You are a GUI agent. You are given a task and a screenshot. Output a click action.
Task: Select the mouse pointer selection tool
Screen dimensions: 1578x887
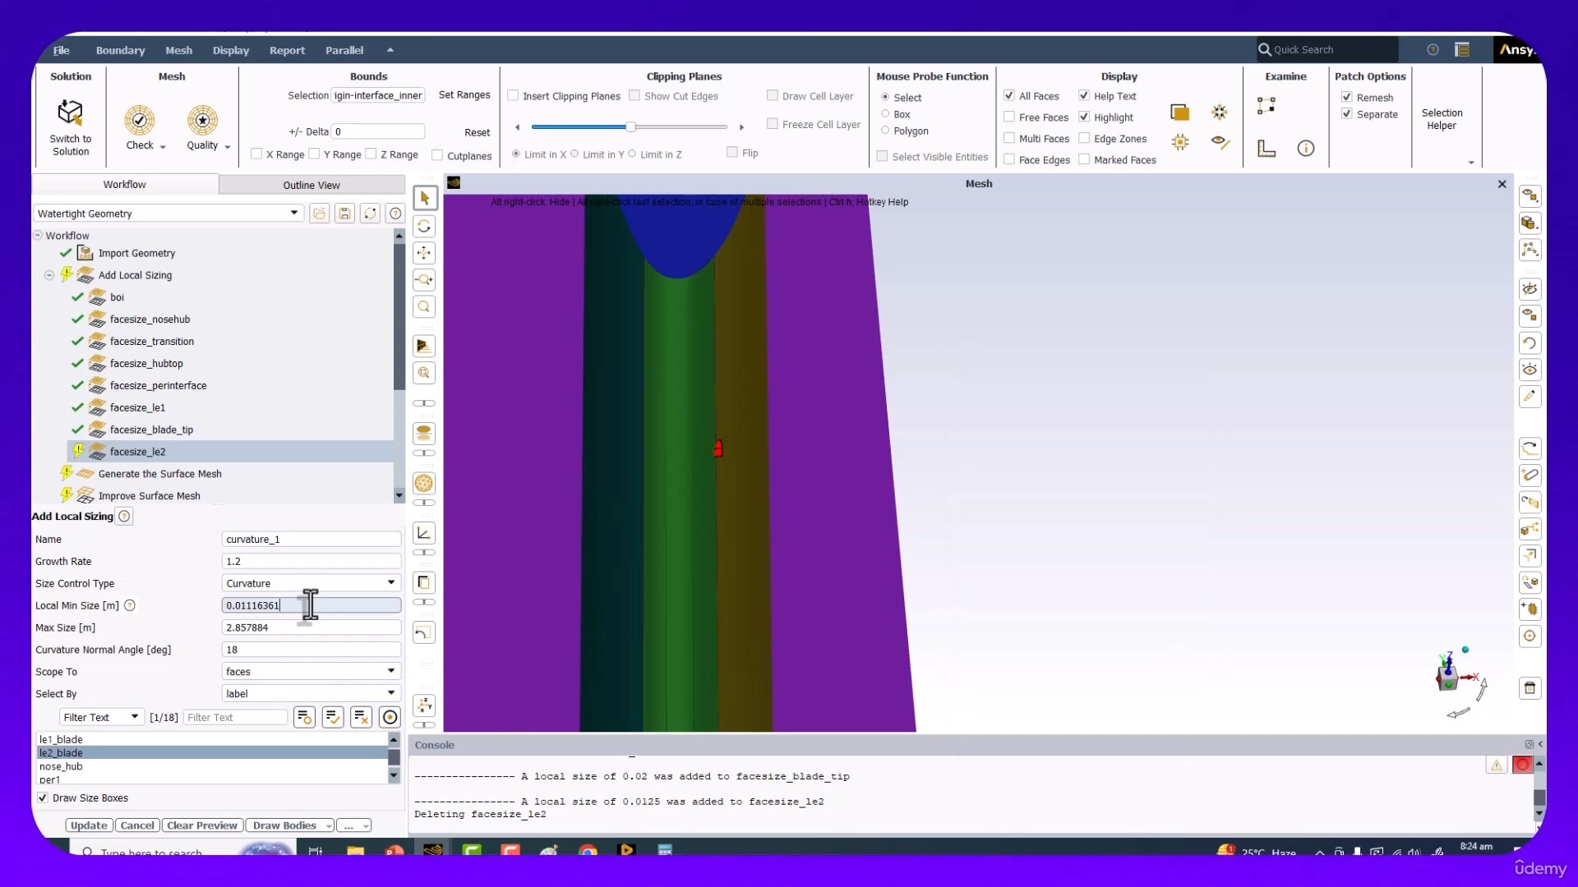[x=424, y=198]
